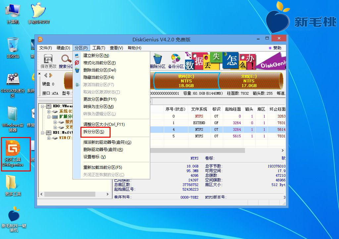Open the 手动GHOST desktop icon
The image size is (339, 239).
tap(39, 13)
